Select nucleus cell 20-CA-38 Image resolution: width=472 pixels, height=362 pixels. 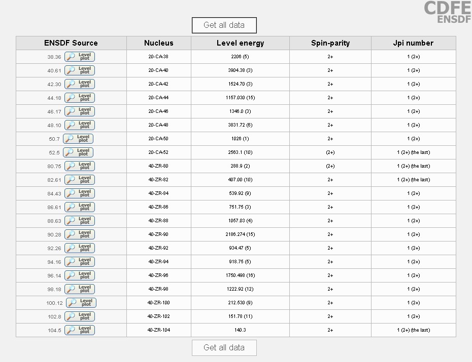(158, 57)
